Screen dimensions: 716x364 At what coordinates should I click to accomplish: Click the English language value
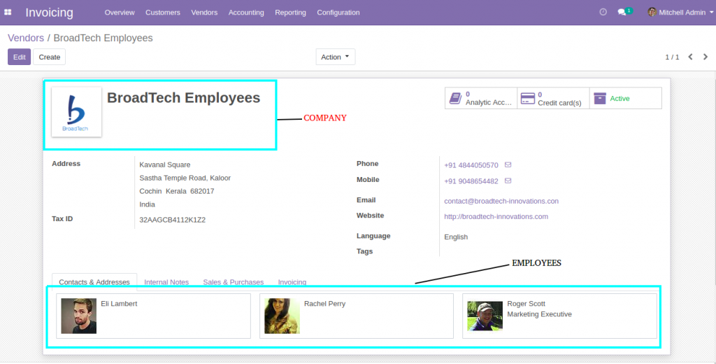[x=456, y=237]
